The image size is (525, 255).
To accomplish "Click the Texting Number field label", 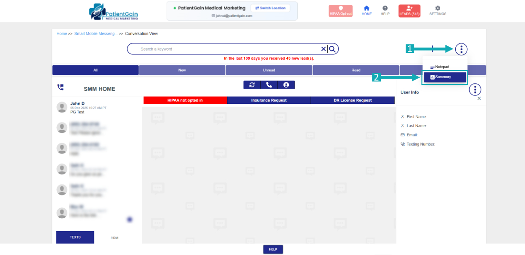I will (421, 144).
